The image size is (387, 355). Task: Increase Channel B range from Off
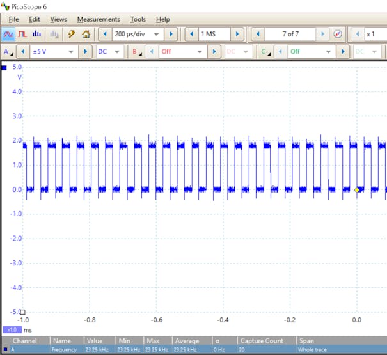click(x=214, y=52)
